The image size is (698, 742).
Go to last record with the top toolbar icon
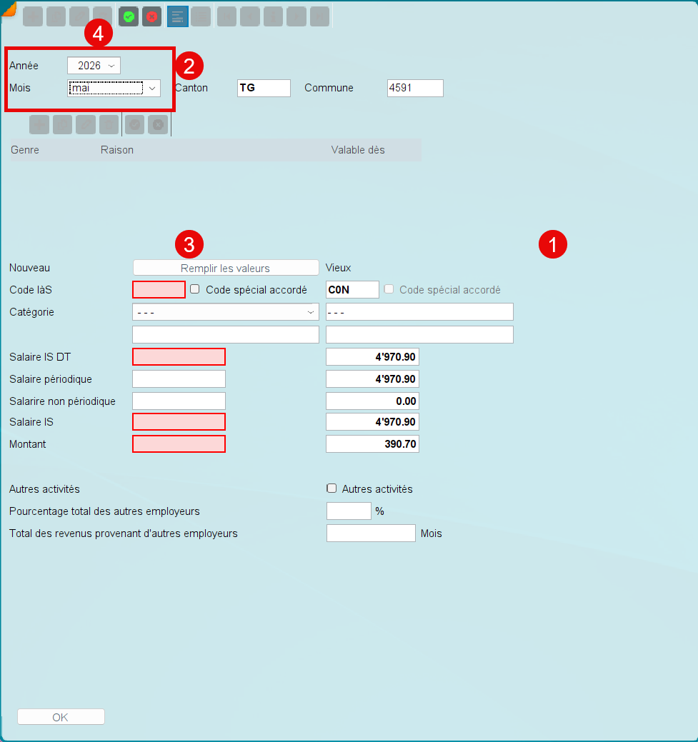[x=319, y=16]
